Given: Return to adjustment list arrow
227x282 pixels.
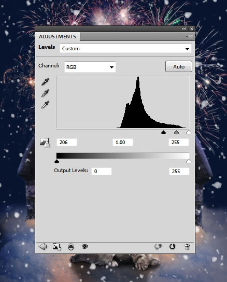Looking at the screenshot, I should [43, 247].
